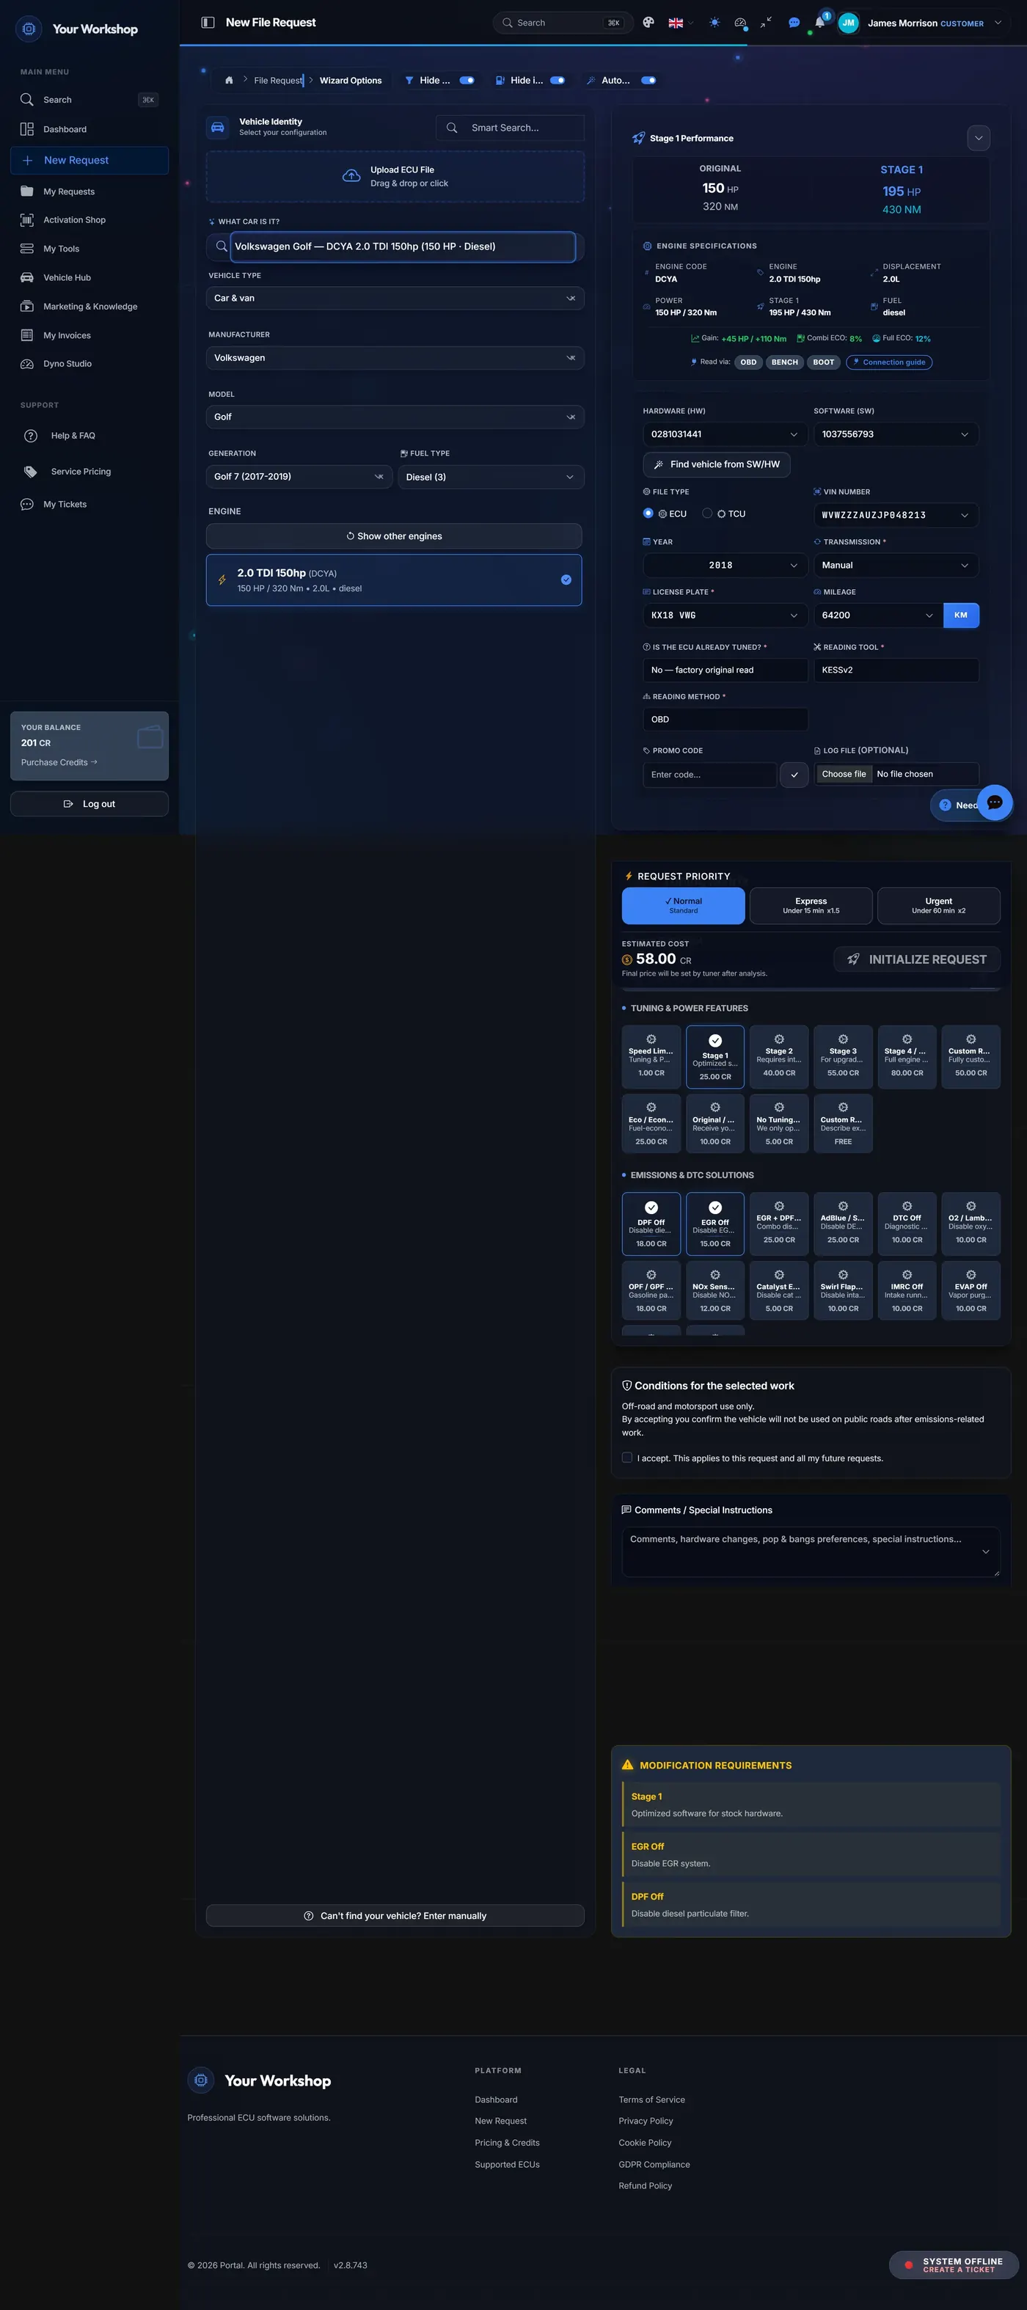Open the speedometer gauge icon in the top bar

[740, 23]
